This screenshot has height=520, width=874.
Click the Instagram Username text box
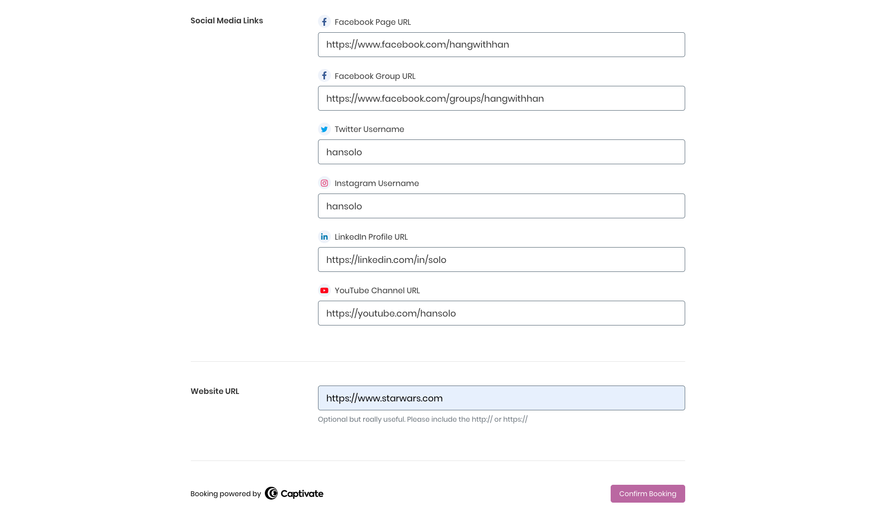click(x=501, y=206)
